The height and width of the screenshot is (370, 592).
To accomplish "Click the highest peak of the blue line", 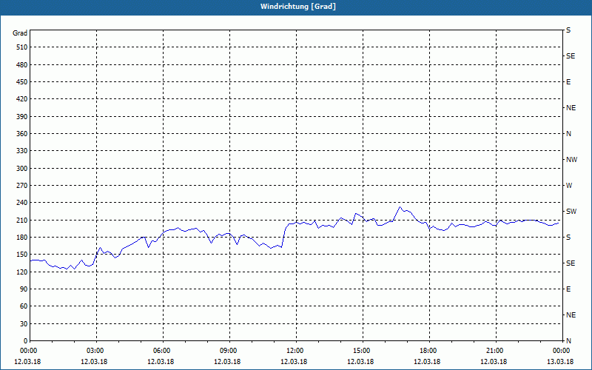I will click(400, 207).
